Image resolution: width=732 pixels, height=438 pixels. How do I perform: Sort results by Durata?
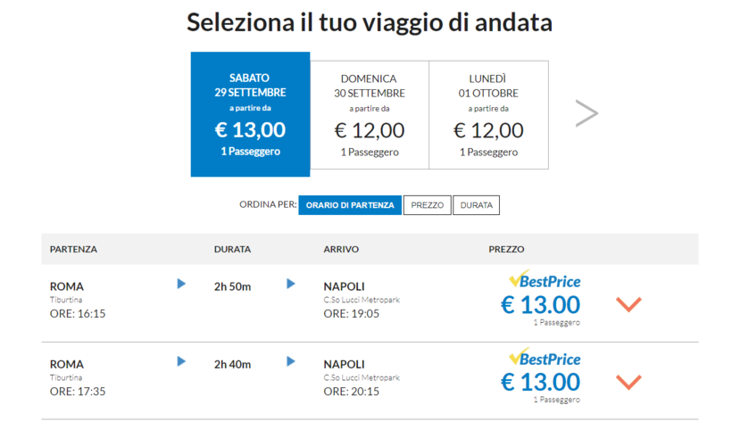coord(476,205)
